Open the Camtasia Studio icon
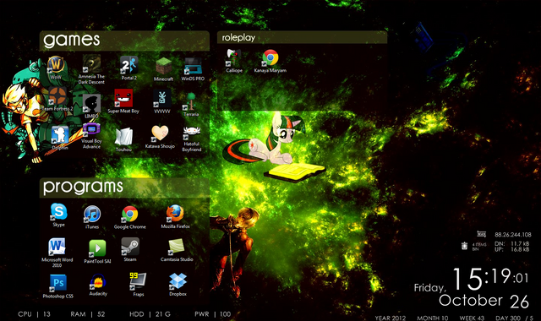 point(177,250)
